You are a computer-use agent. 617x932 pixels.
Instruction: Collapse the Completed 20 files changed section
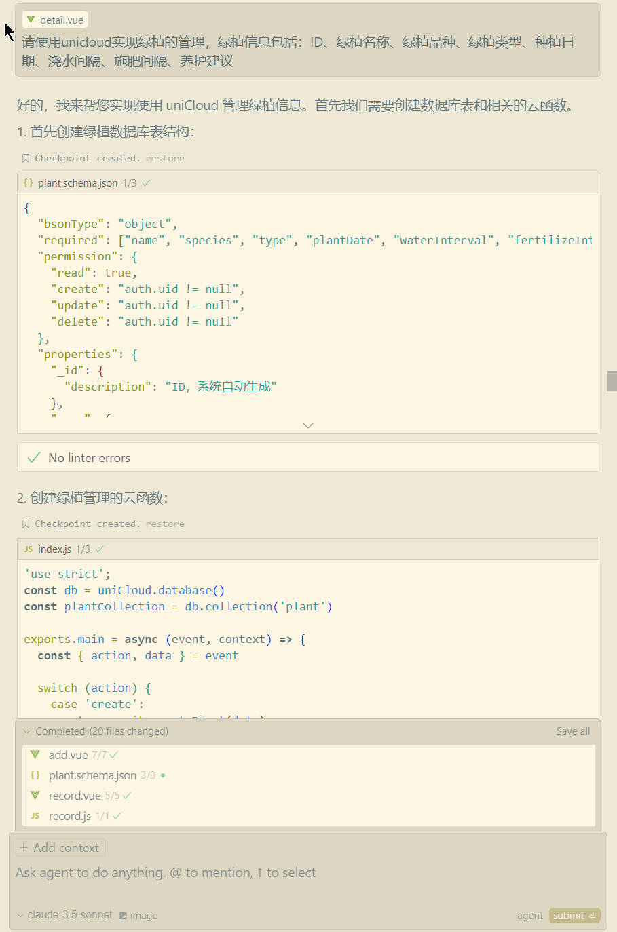tap(26, 731)
